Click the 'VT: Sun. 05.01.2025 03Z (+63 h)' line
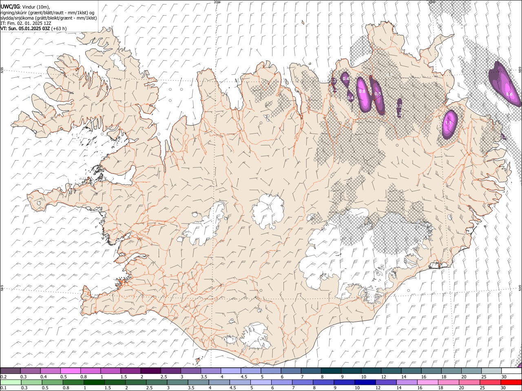The image size is (522, 391). 33,29
